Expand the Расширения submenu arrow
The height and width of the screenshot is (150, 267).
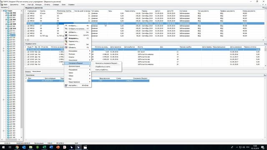90,70
